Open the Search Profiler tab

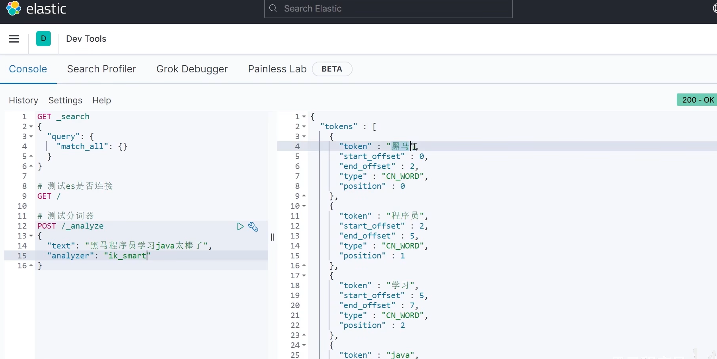pyautogui.click(x=101, y=69)
